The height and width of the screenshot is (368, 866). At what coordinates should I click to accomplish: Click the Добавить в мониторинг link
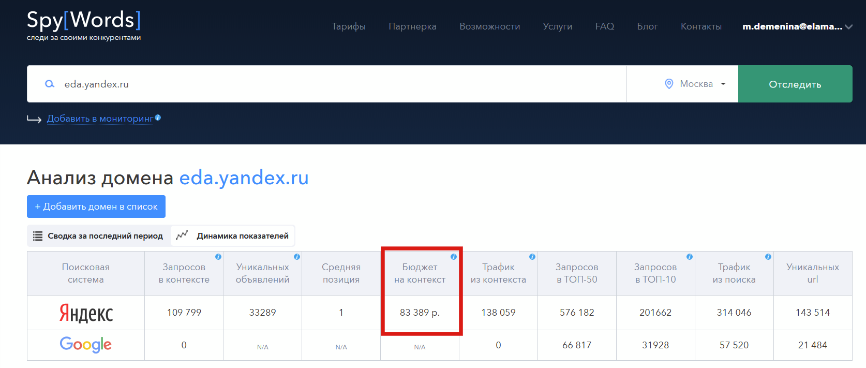click(x=100, y=119)
